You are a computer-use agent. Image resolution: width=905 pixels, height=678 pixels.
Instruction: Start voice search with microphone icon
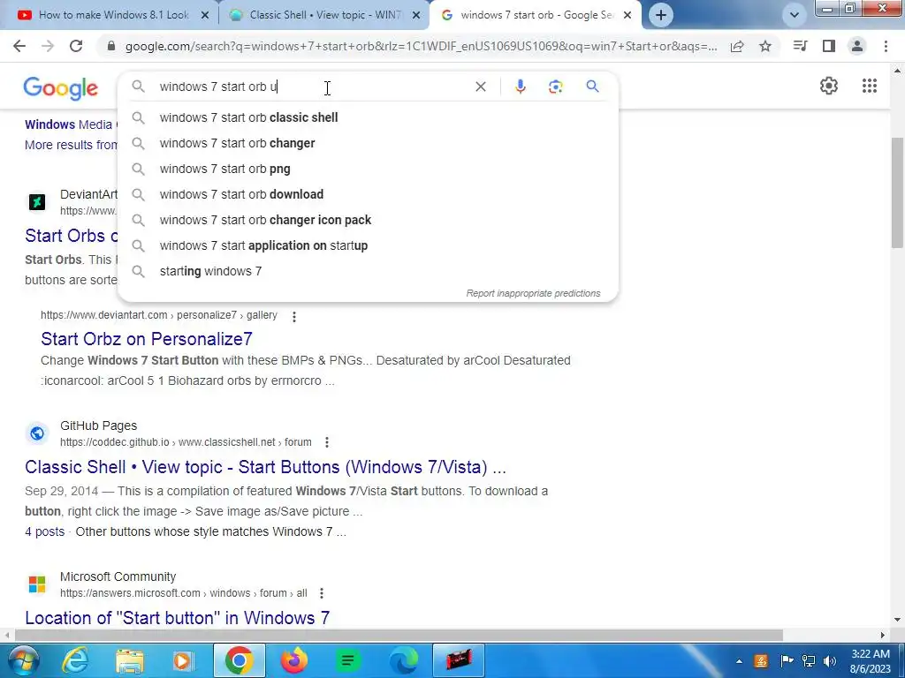point(520,87)
